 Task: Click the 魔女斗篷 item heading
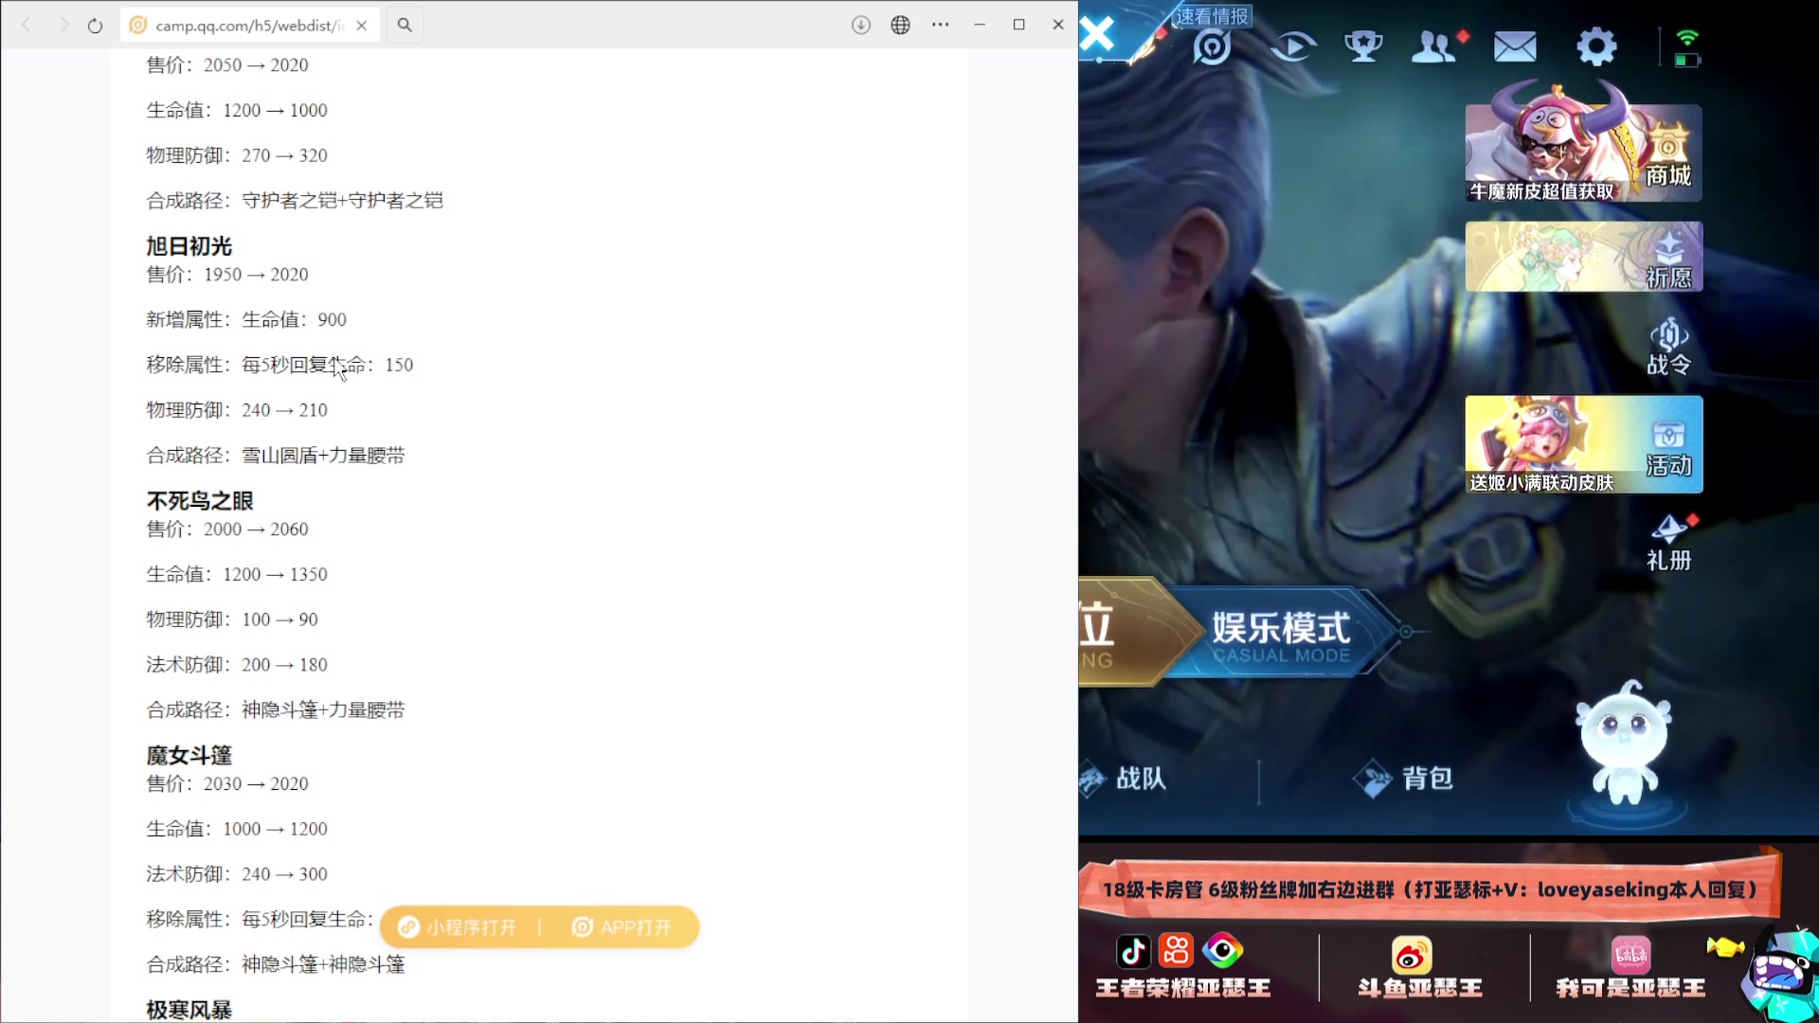point(189,756)
